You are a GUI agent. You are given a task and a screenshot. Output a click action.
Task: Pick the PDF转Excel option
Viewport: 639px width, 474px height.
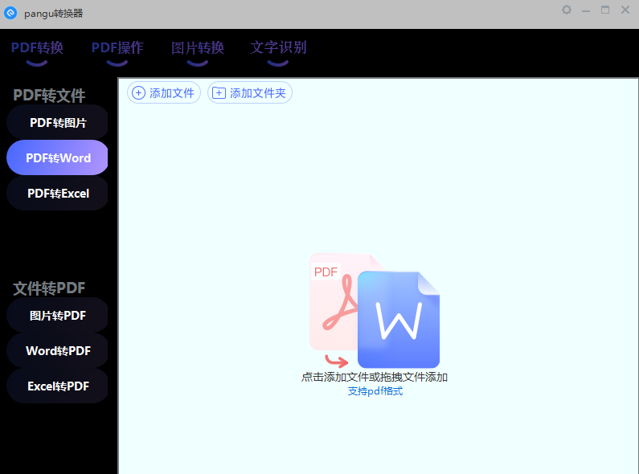click(x=57, y=193)
